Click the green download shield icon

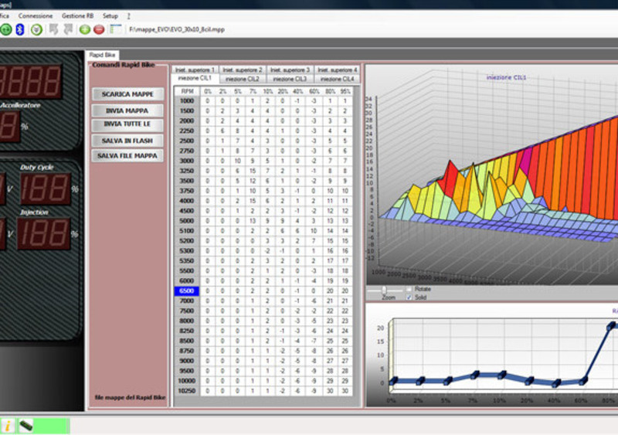[x=36, y=29]
